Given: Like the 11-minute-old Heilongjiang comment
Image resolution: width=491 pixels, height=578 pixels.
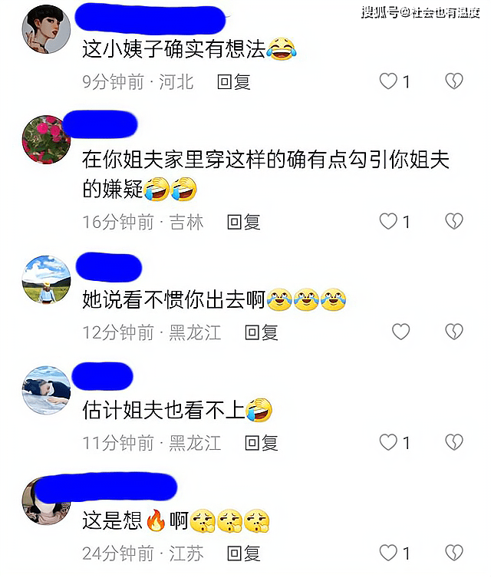Looking at the screenshot, I should point(388,442).
